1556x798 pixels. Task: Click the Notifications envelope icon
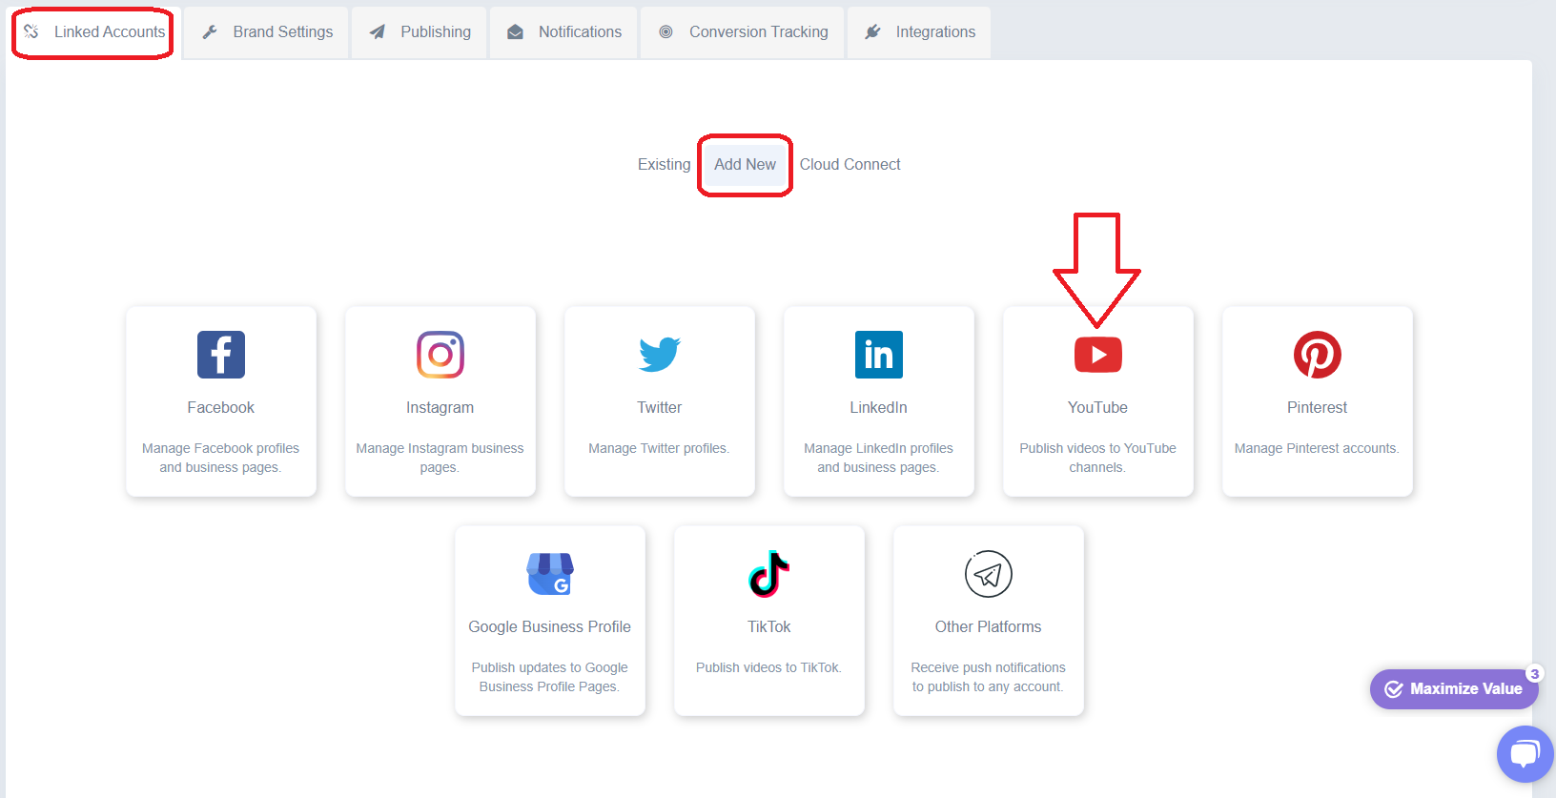[515, 31]
